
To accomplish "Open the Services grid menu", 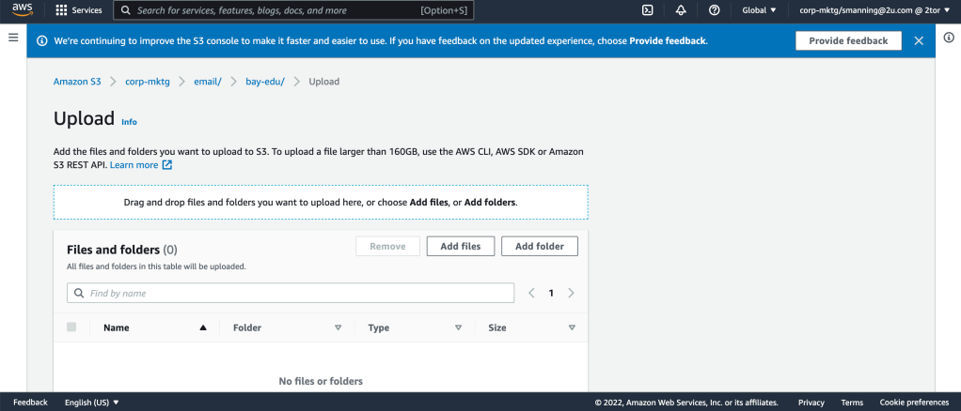I will (79, 10).
